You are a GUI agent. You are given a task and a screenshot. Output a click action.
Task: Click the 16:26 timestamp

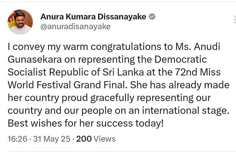(17, 139)
